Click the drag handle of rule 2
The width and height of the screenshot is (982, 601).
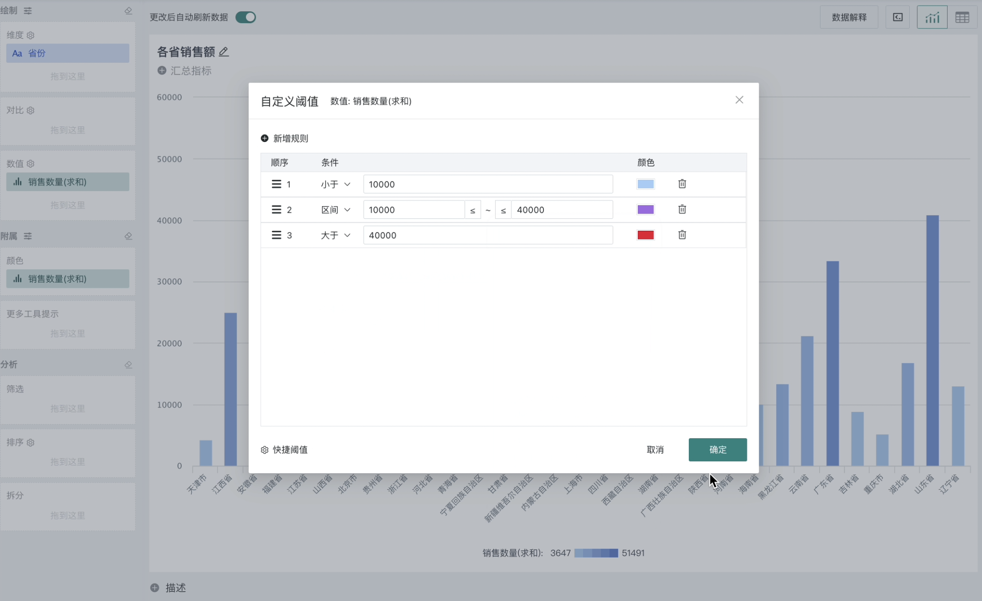click(276, 209)
